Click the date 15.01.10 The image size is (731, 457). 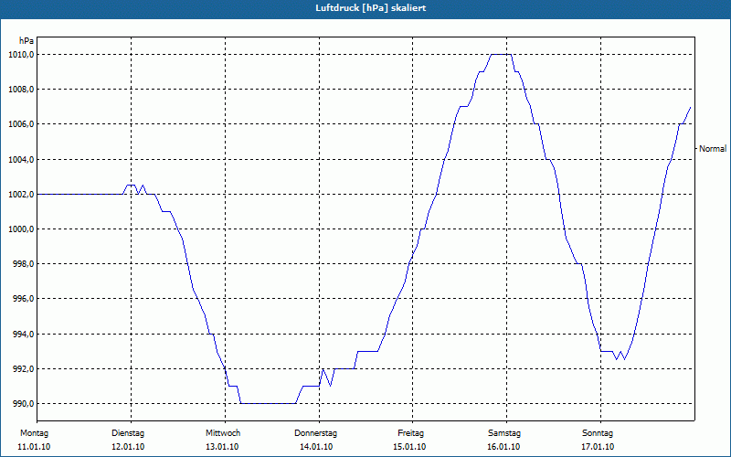pos(409,447)
